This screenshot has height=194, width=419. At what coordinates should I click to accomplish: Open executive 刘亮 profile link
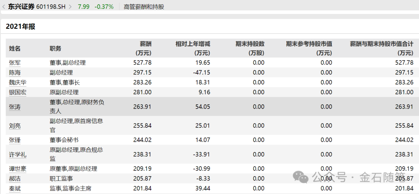15,126
